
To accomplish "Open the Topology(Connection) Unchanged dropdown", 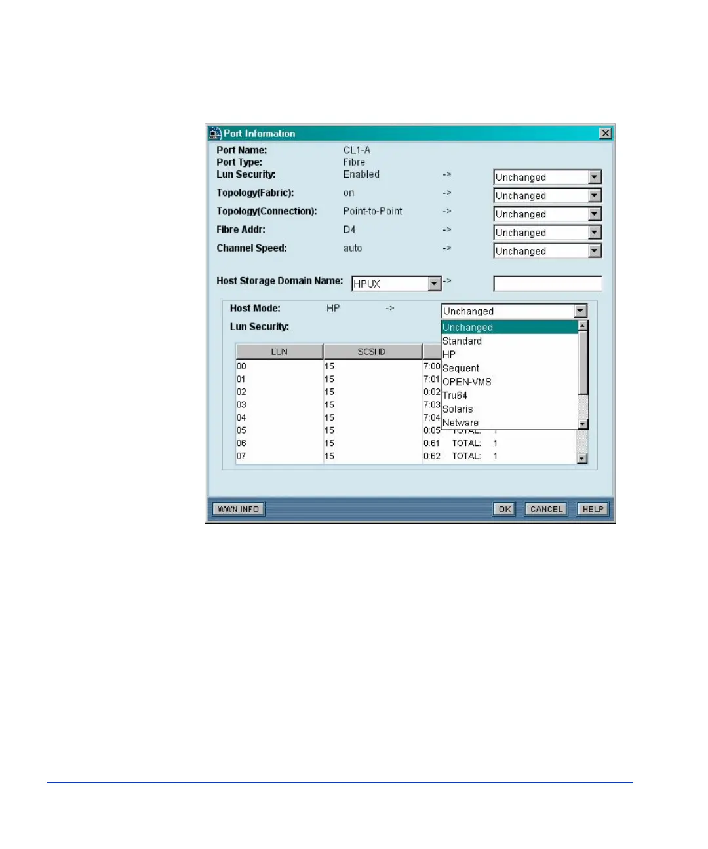I will (x=547, y=214).
